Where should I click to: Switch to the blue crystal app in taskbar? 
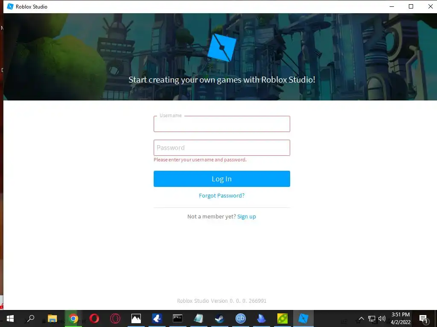click(x=262, y=318)
